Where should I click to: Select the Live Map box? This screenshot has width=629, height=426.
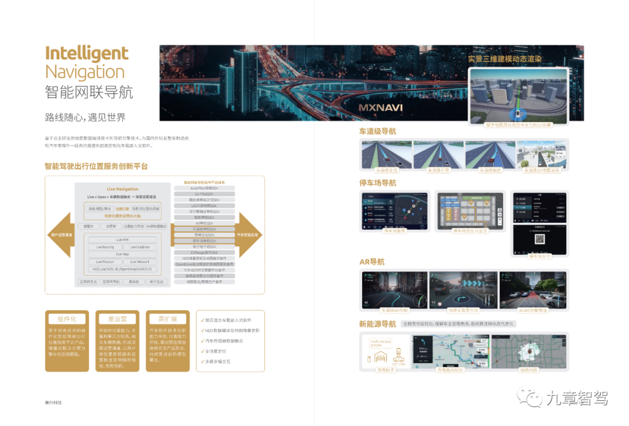tap(122, 254)
